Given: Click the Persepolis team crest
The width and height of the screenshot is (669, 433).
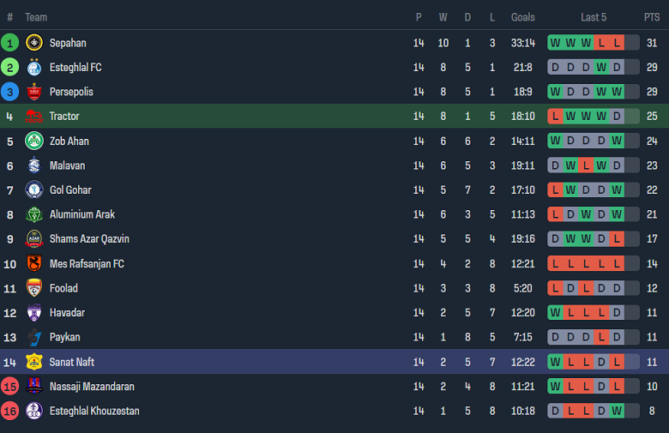Looking at the screenshot, I should pos(34,92).
